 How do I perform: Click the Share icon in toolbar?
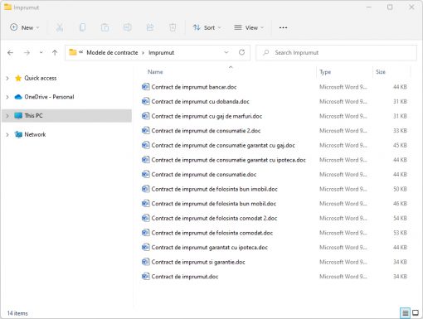[150, 27]
